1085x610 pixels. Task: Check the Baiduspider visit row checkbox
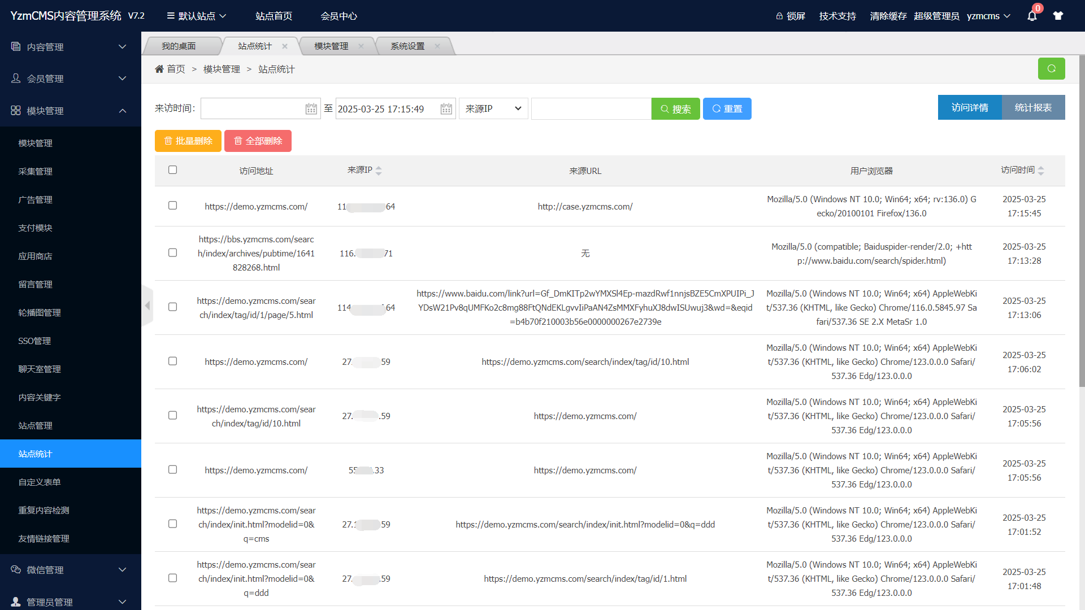pos(172,253)
